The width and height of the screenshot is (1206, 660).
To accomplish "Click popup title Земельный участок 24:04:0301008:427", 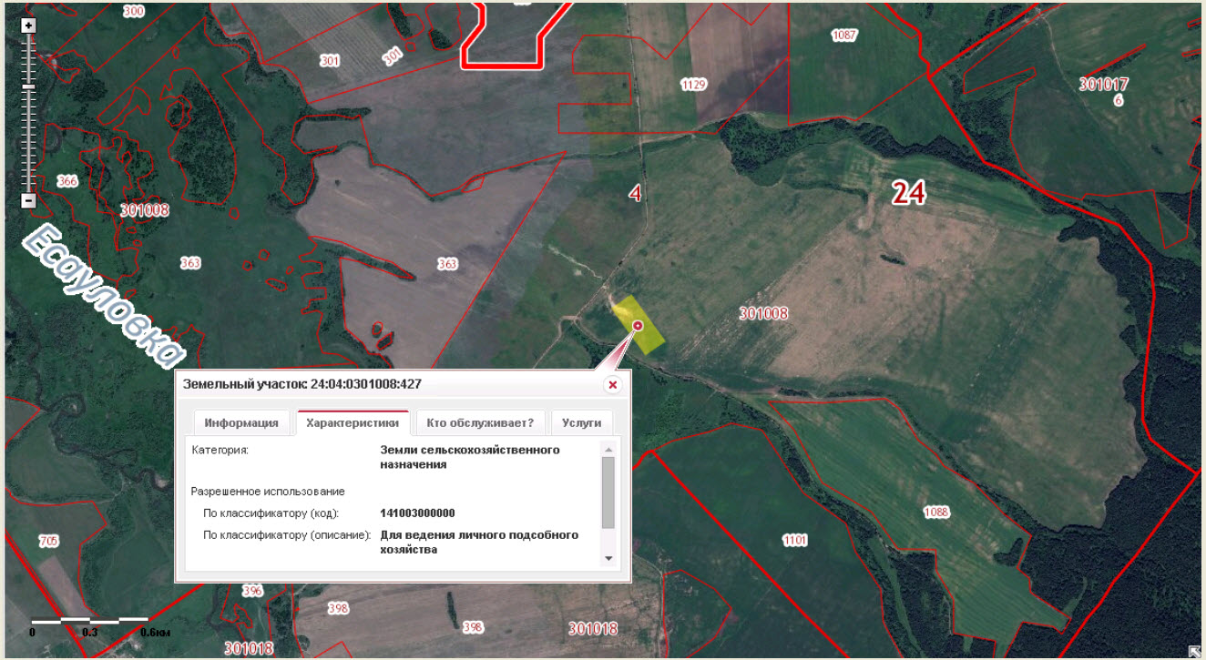I will (x=302, y=384).
